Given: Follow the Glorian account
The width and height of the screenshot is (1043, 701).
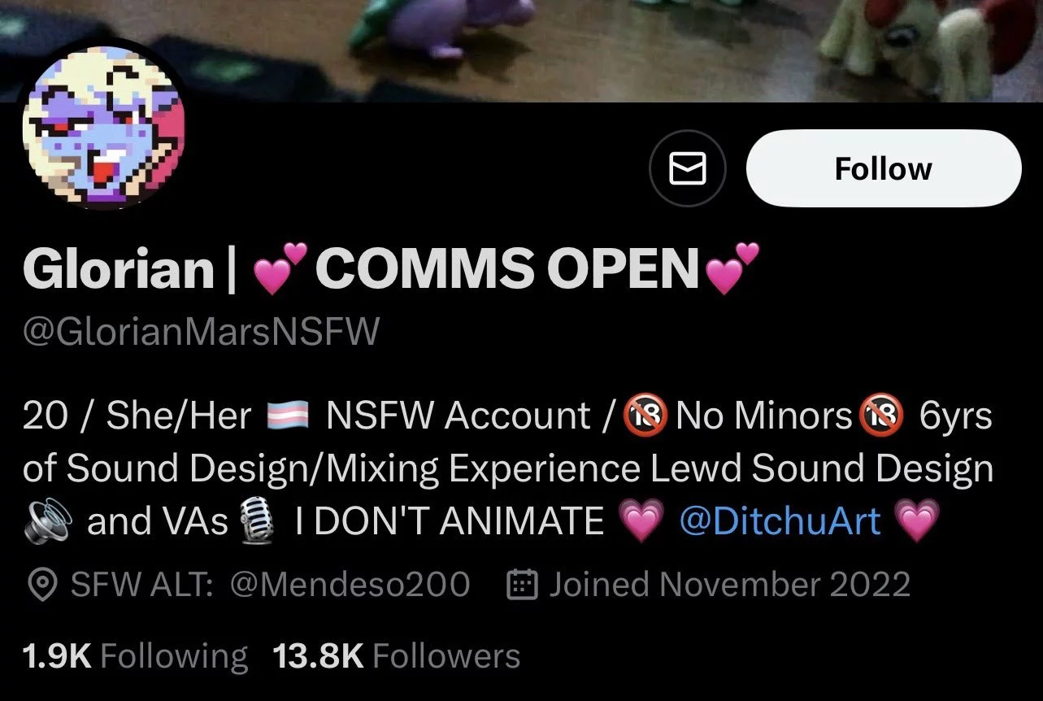Looking at the screenshot, I should coord(884,169).
